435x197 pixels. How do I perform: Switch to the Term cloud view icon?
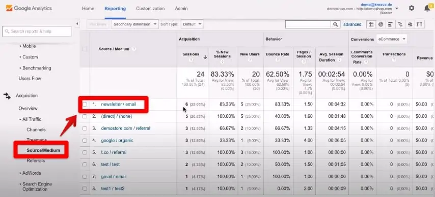pyautogui.click(x=410, y=24)
